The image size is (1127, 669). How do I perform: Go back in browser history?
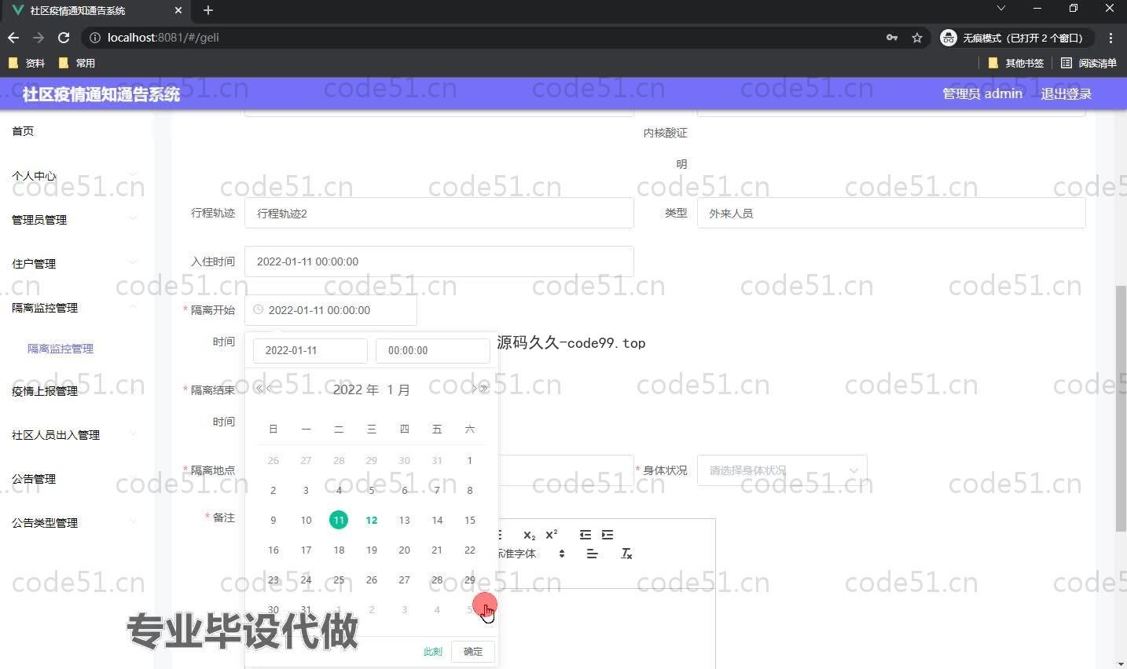(13, 38)
